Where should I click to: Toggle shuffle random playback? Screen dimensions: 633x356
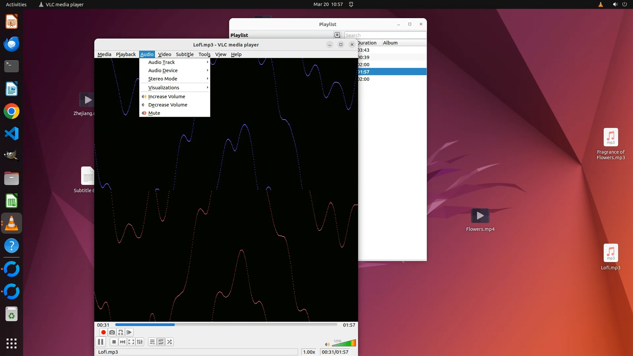click(x=169, y=342)
